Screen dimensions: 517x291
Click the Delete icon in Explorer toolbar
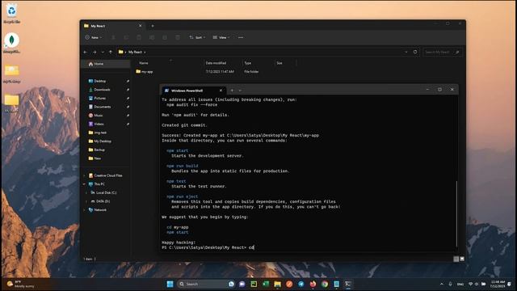coord(178,38)
